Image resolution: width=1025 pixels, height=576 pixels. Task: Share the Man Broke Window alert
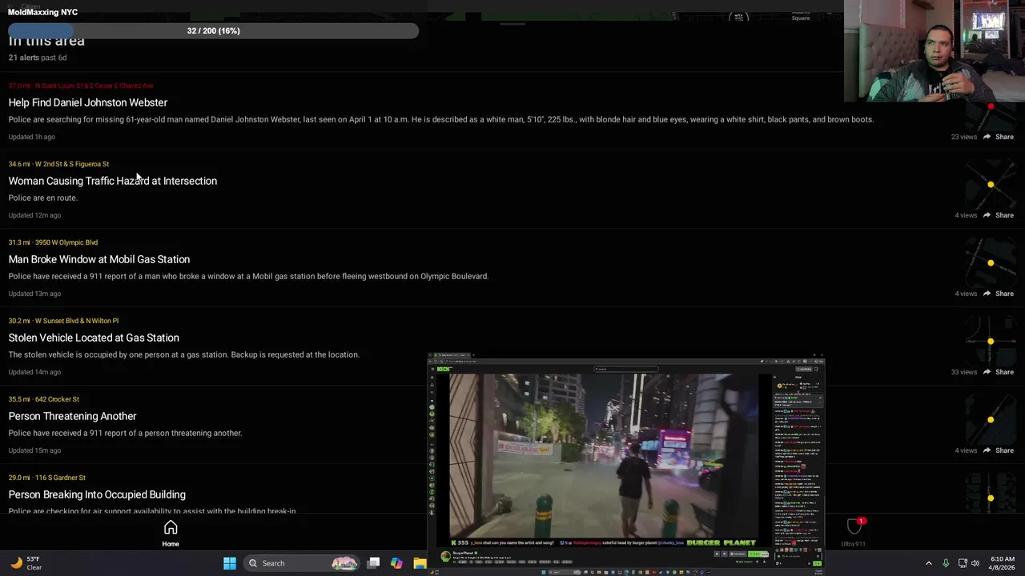tap(999, 294)
